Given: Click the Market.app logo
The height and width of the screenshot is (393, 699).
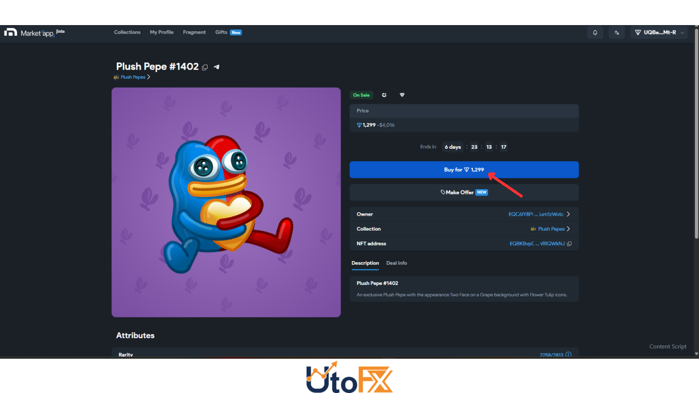Looking at the screenshot, I should pos(34,32).
